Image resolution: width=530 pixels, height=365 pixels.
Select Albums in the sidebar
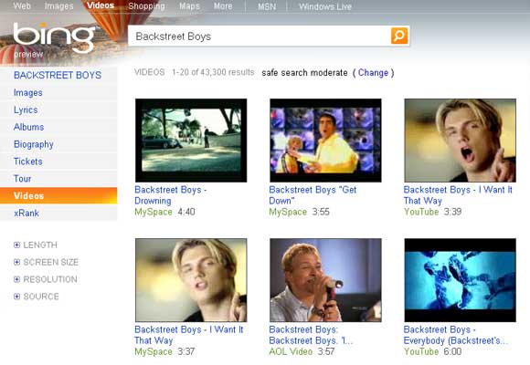coord(28,127)
